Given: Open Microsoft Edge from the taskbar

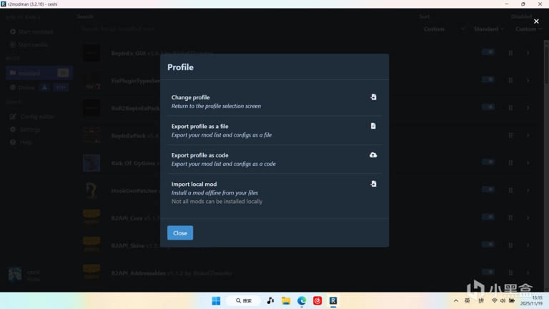Looking at the screenshot, I should pyautogui.click(x=302, y=300).
